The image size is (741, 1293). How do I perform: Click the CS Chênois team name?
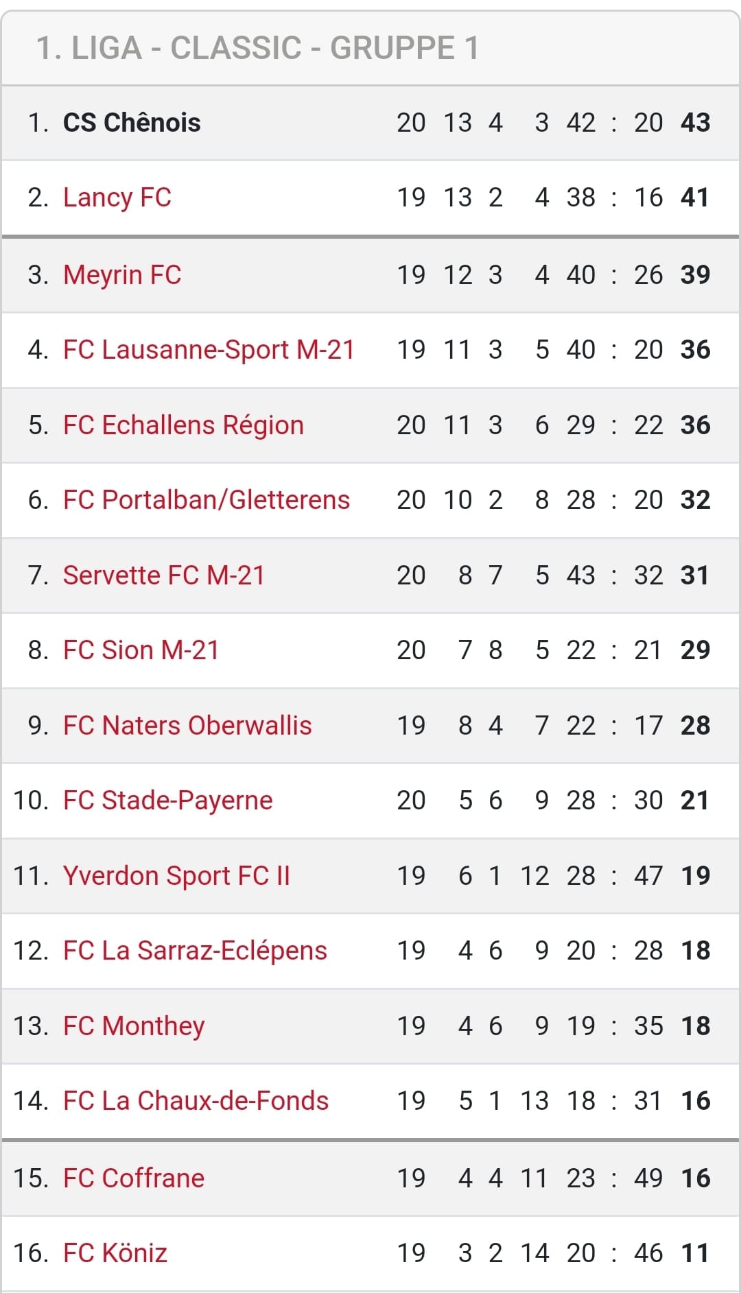click(x=132, y=123)
